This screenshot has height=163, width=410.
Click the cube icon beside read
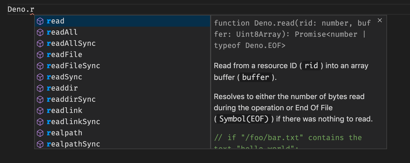click(40, 21)
